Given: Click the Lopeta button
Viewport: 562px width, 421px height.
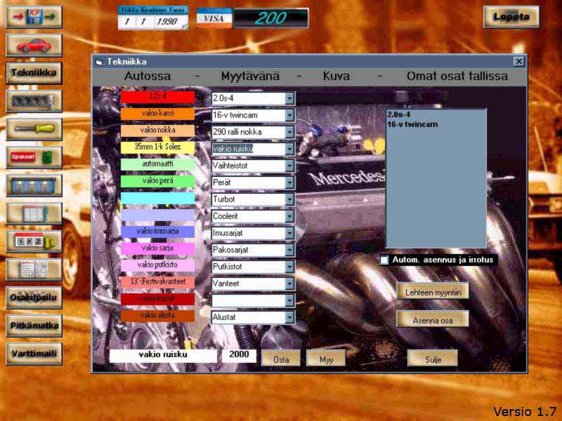Looking at the screenshot, I should [x=511, y=17].
